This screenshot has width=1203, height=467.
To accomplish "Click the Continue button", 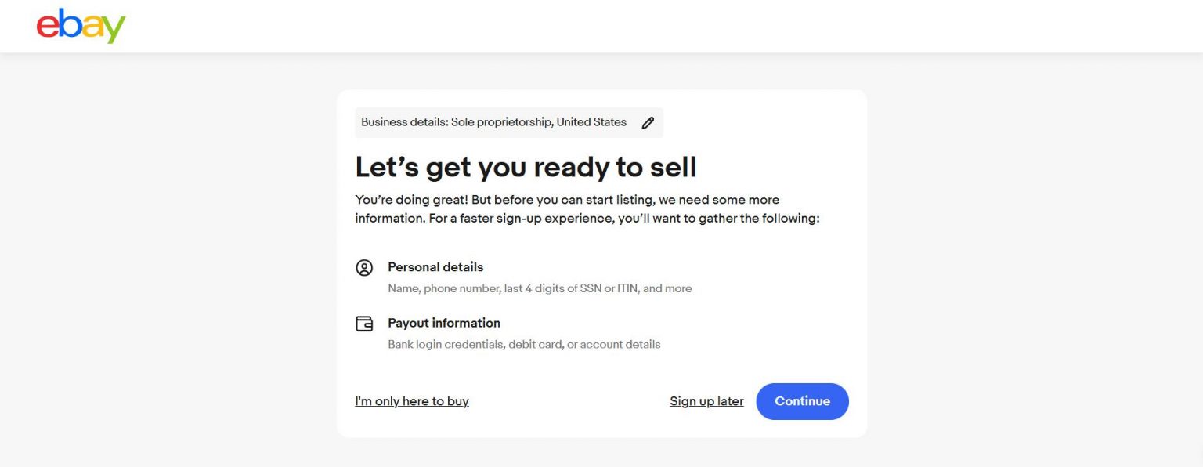I will [x=802, y=401].
